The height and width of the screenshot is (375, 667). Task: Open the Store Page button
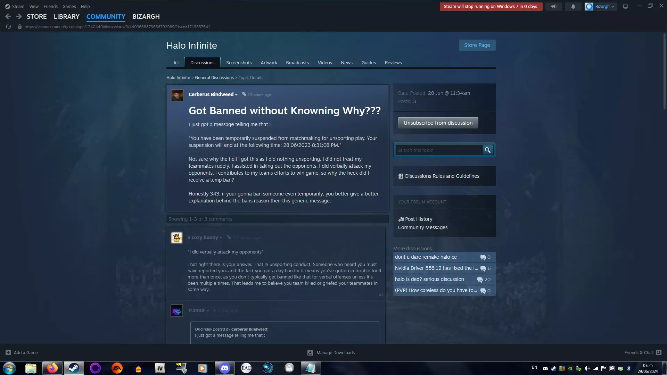[x=477, y=45]
